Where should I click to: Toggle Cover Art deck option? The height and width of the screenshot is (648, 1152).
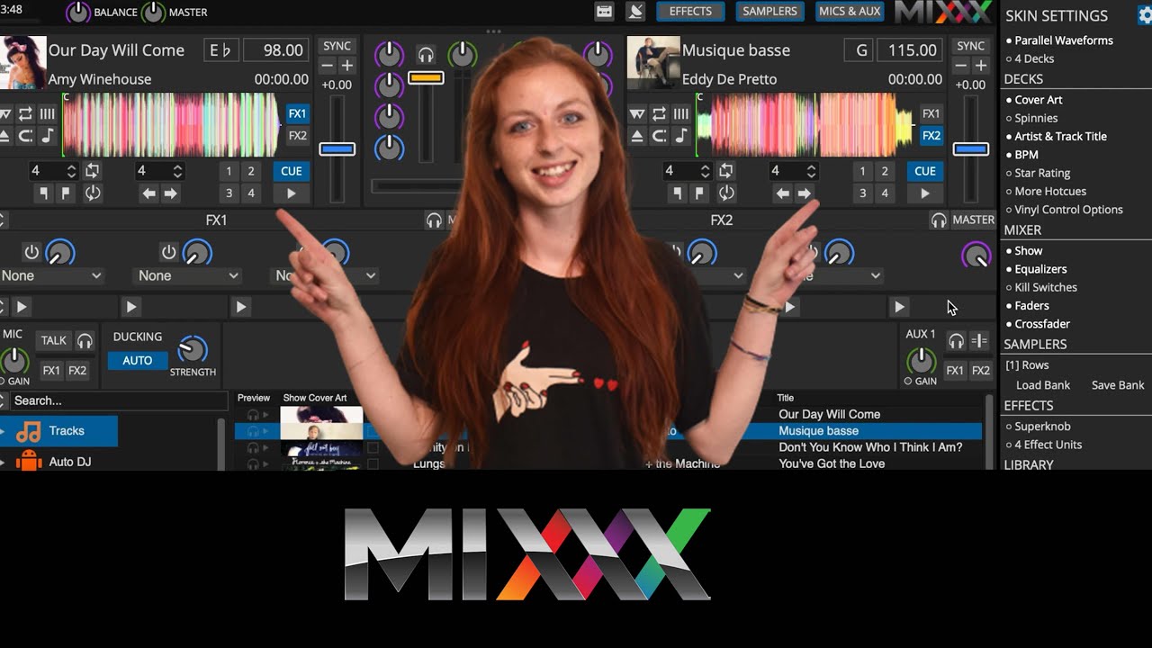[x=1033, y=100]
